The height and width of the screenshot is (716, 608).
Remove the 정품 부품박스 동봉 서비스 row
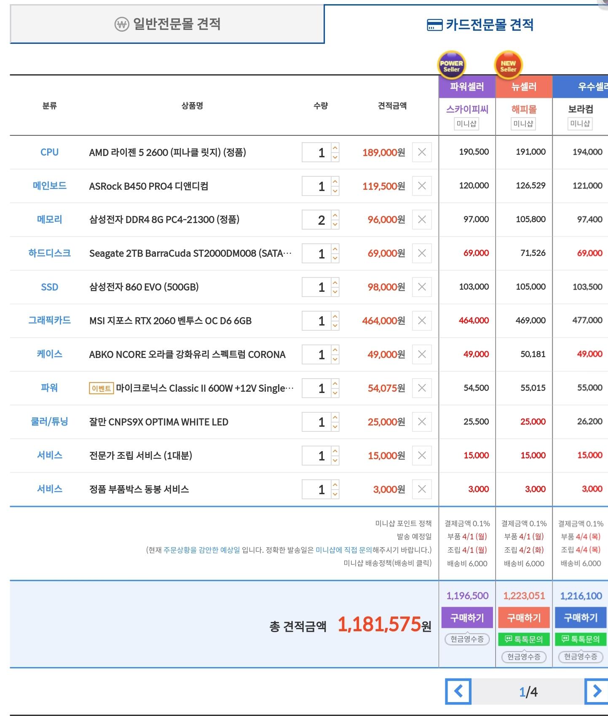[422, 489]
